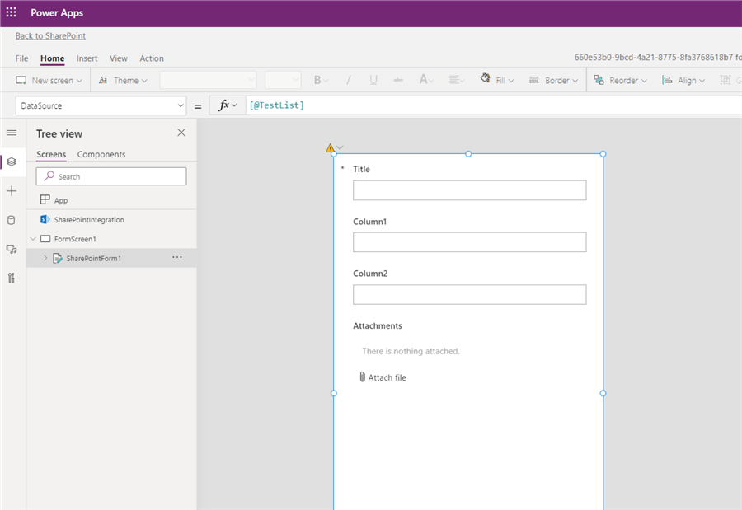Image resolution: width=742 pixels, height=510 pixels.
Task: Open the Align dropdown
Action: 683,81
